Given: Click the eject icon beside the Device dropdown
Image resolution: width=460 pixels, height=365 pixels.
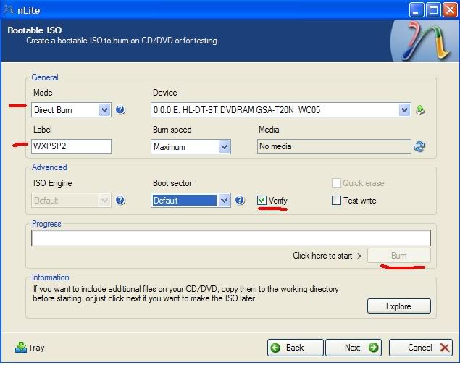Looking at the screenshot, I should 420,110.
